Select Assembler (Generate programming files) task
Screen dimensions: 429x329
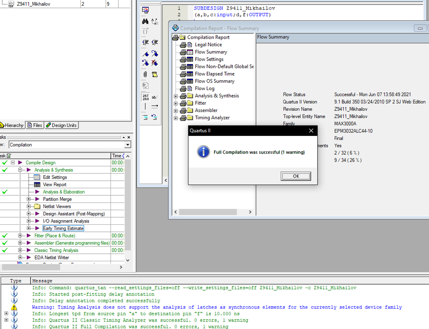coord(72,243)
